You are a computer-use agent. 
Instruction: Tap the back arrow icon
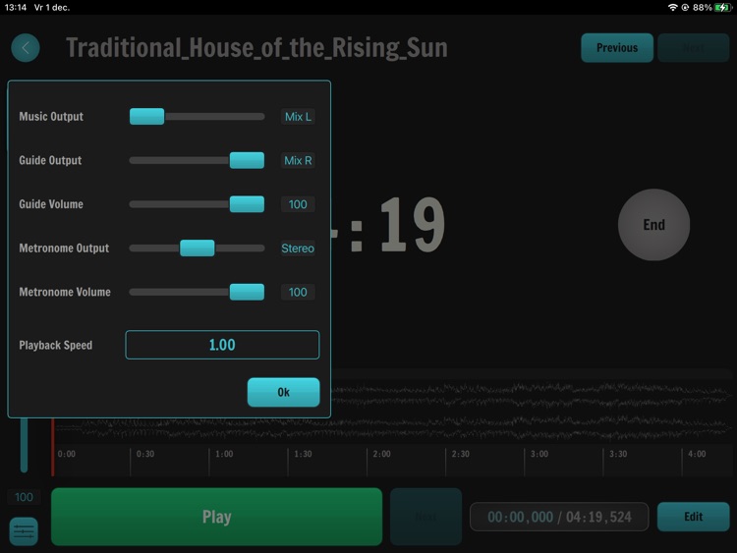click(x=26, y=47)
